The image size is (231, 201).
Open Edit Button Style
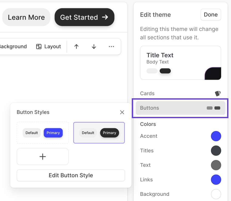[x=71, y=175]
